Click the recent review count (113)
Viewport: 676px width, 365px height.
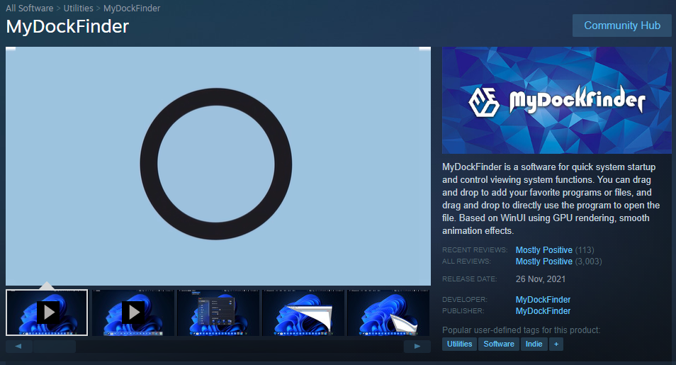point(584,249)
